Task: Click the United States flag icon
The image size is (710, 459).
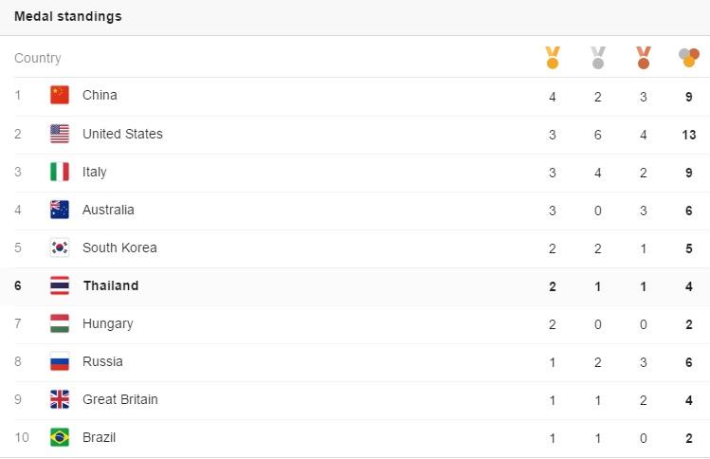Action: click(60, 134)
